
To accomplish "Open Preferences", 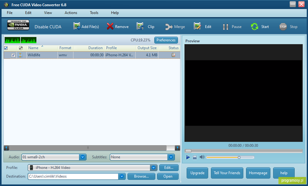I will (166, 40).
